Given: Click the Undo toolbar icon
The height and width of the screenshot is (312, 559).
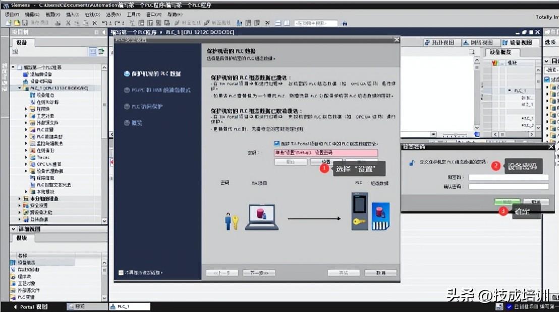Looking at the screenshot, I should click(x=105, y=23).
